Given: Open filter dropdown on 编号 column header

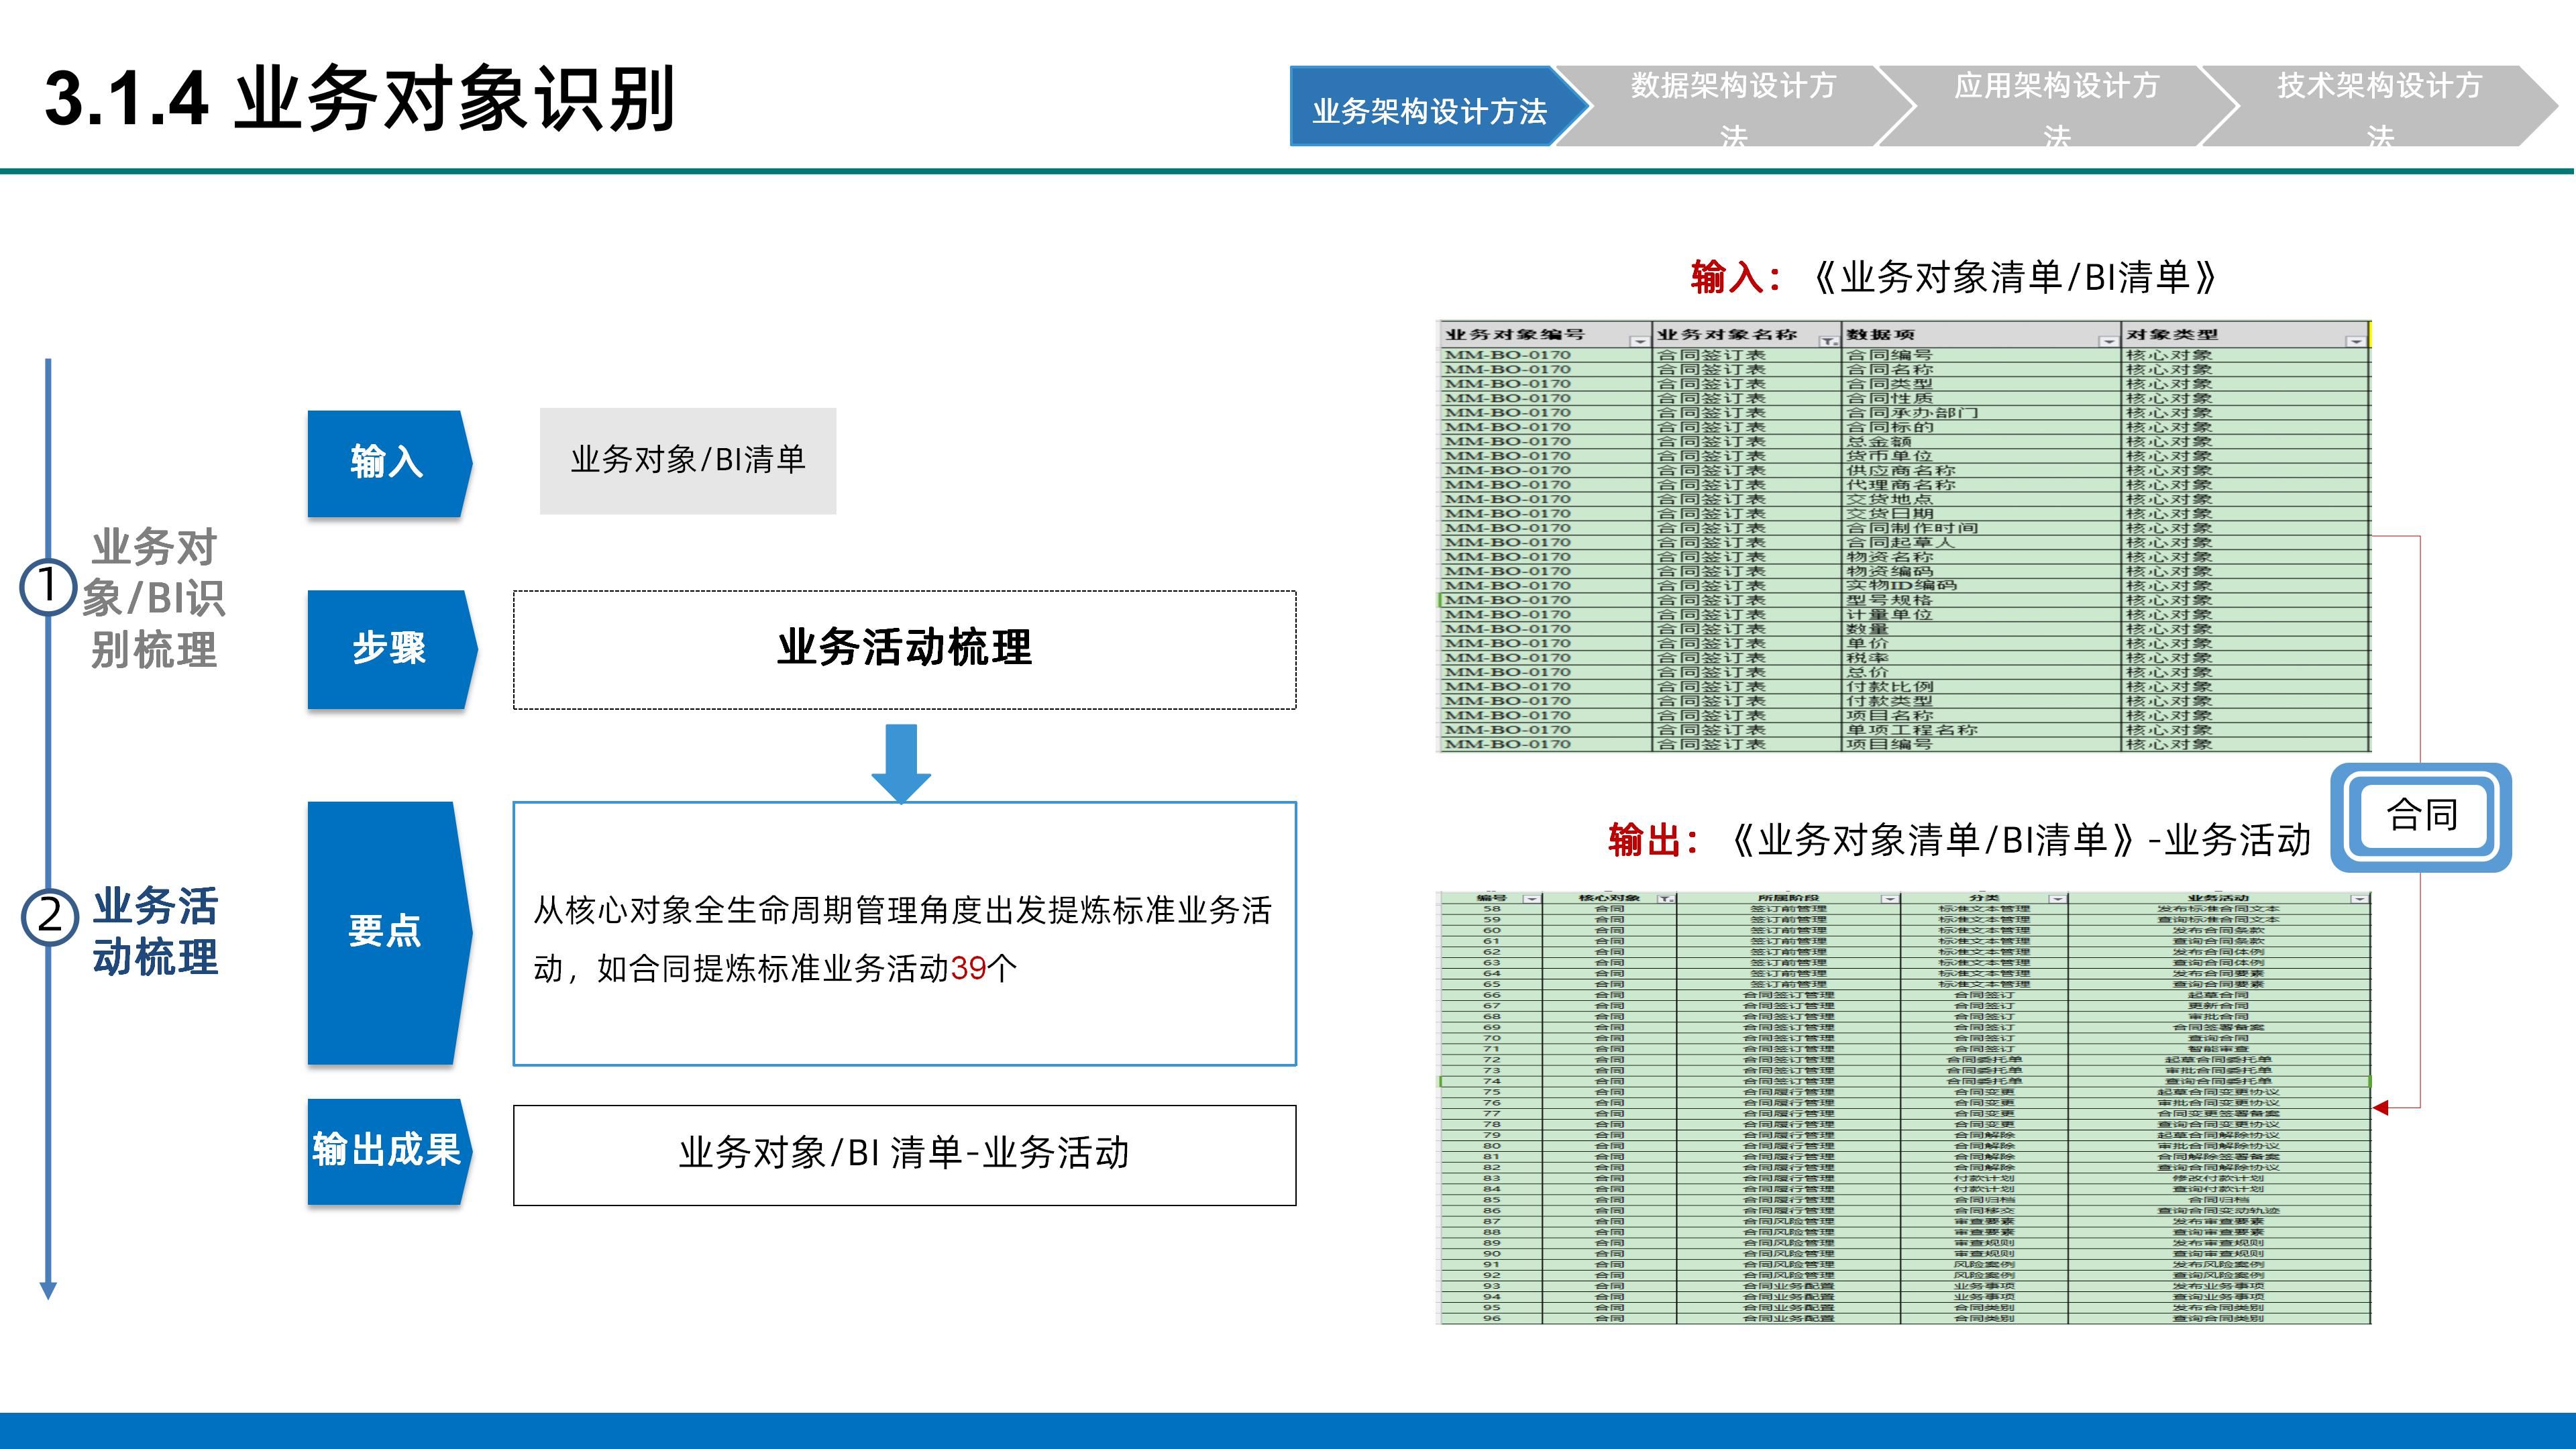Looking at the screenshot, I should click(1531, 899).
